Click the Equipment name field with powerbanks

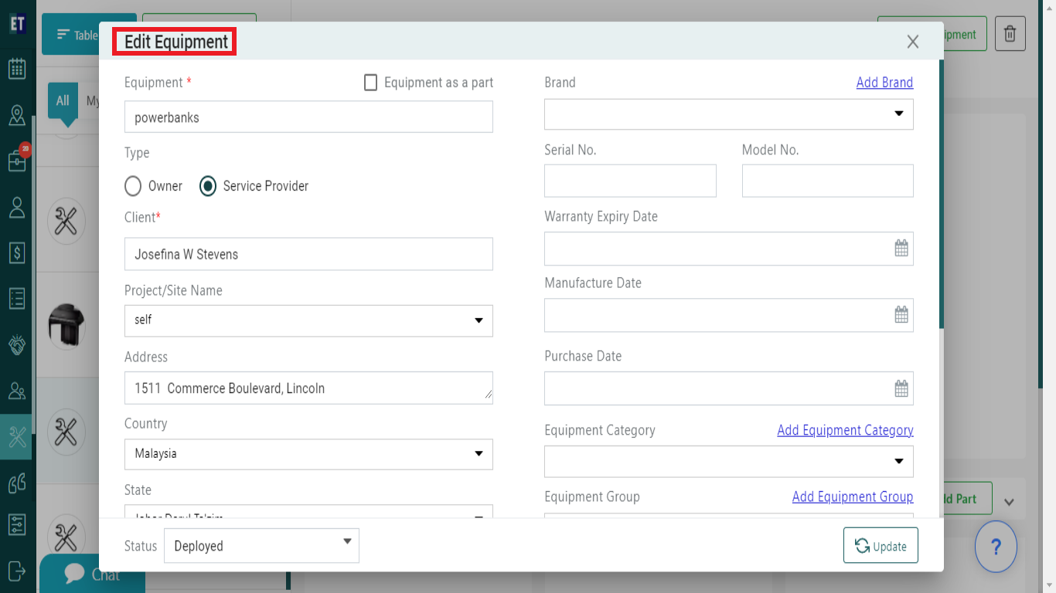[x=308, y=117]
